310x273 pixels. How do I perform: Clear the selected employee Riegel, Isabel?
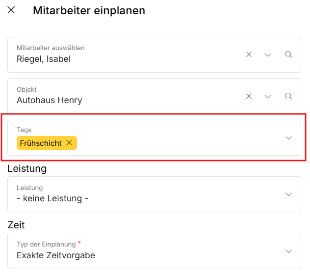[x=249, y=55]
